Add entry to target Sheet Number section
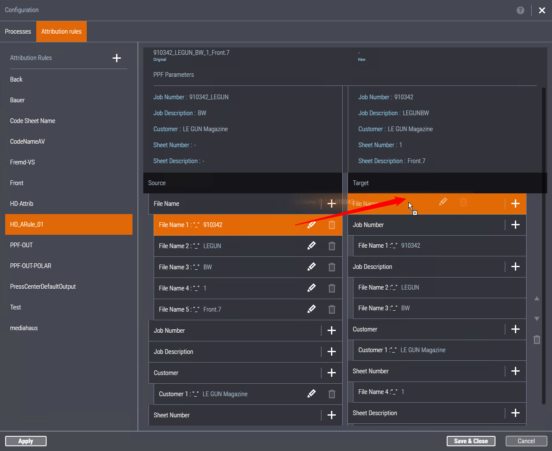 [515, 371]
